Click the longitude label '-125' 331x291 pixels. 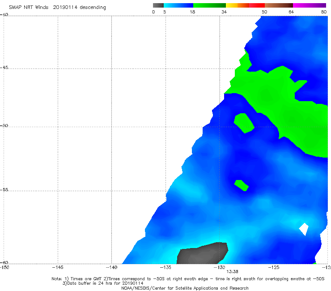(x=274, y=267)
